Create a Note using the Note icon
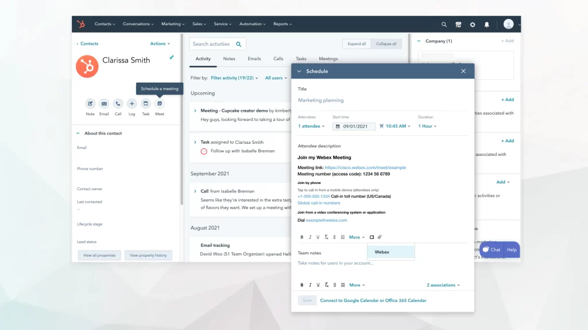This screenshot has width=588, height=330. (90, 104)
